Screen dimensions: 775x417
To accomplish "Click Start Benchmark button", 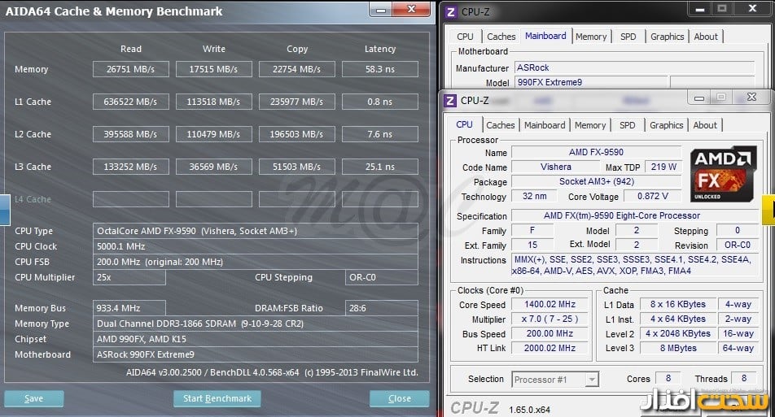I will click(217, 399).
